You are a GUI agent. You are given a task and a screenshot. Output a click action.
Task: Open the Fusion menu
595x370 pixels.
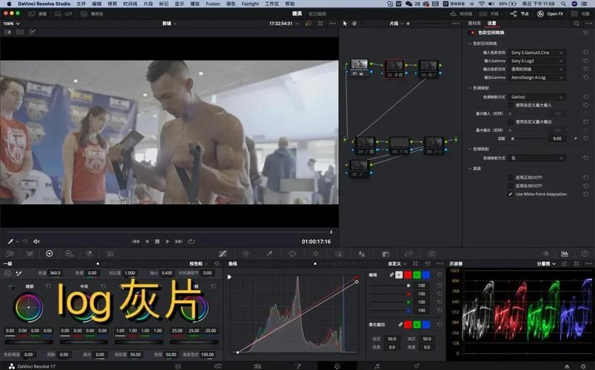click(x=213, y=4)
